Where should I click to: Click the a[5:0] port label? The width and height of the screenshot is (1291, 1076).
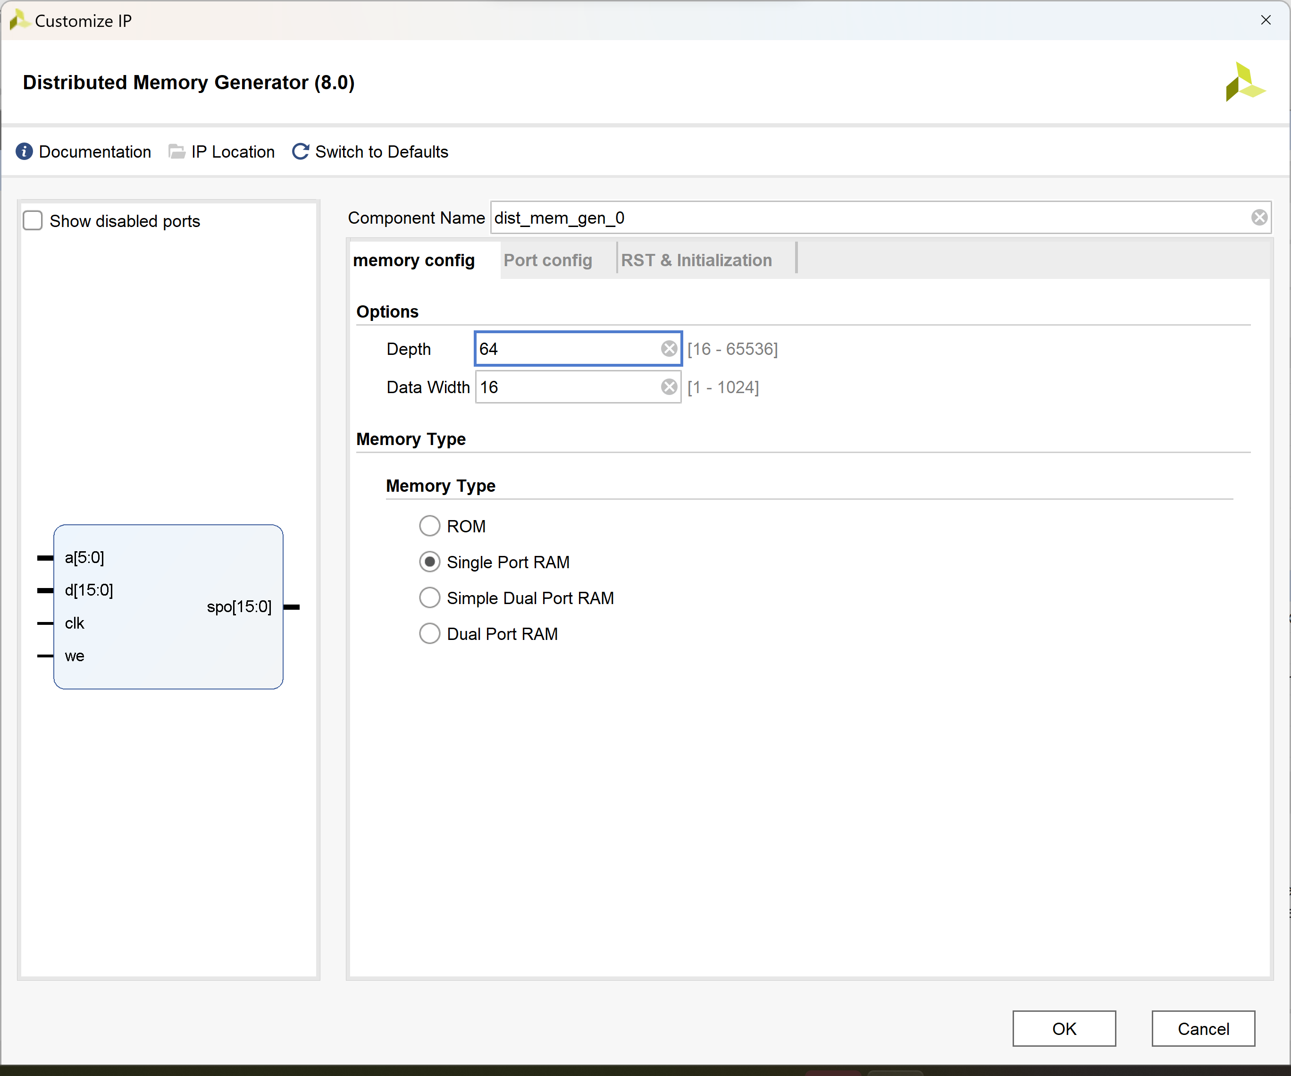click(84, 558)
